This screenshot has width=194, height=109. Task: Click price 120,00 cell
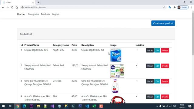pyautogui.click(x=75, y=65)
